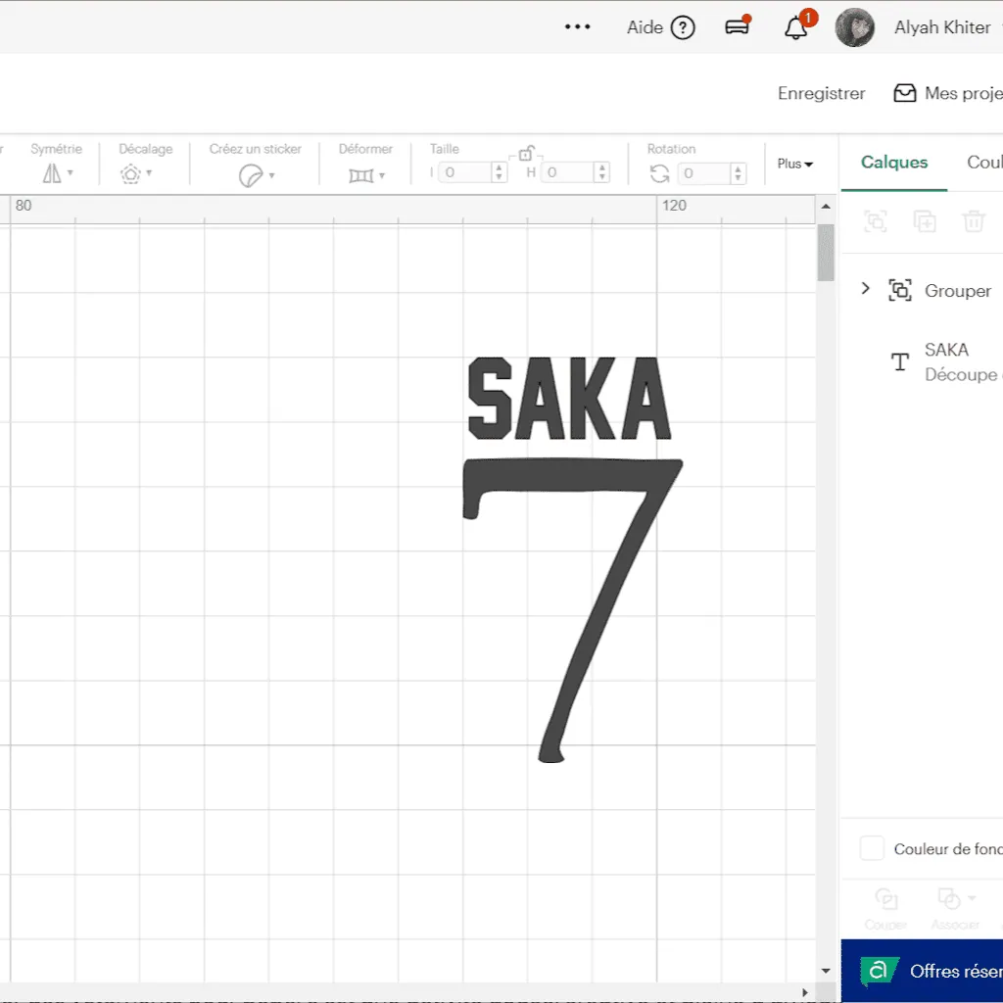Click the vertical scrollbar down arrow
The width and height of the screenshot is (1003, 1003).
point(825,971)
